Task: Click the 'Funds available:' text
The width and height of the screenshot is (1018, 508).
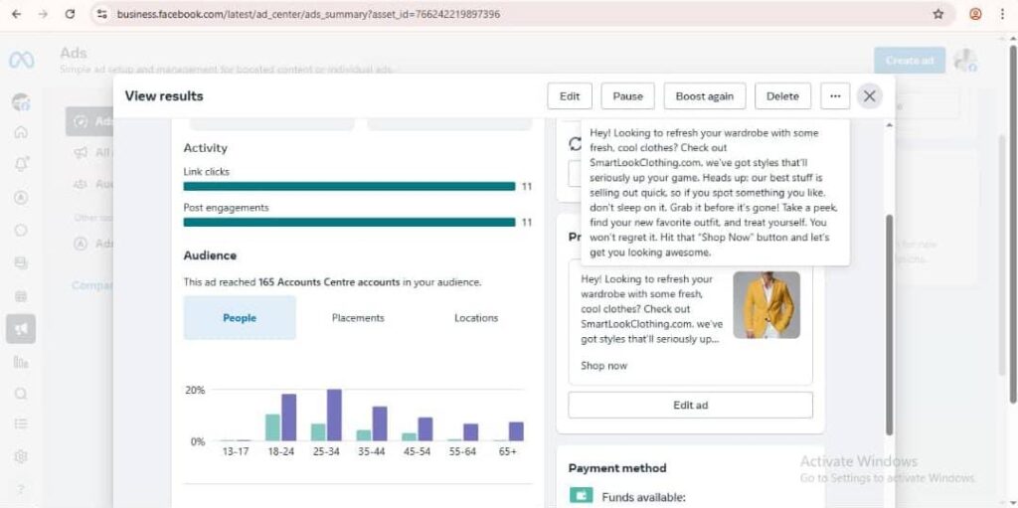Action: [x=643, y=498]
